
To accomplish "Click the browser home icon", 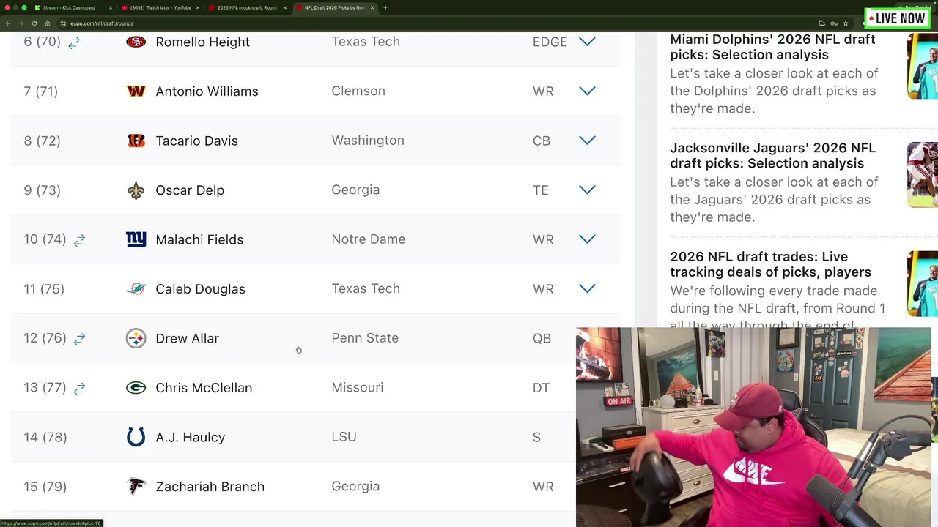I will (x=48, y=23).
